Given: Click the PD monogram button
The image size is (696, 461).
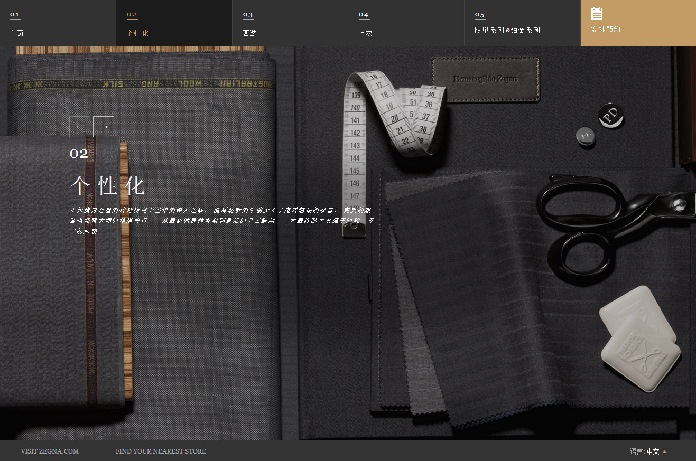Looking at the screenshot, I should coord(611,116).
